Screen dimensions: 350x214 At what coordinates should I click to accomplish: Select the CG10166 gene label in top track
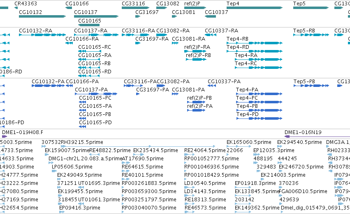[77, 4]
